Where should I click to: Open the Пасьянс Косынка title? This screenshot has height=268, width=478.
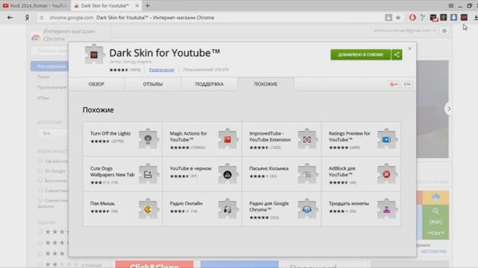pyautogui.click(x=269, y=168)
